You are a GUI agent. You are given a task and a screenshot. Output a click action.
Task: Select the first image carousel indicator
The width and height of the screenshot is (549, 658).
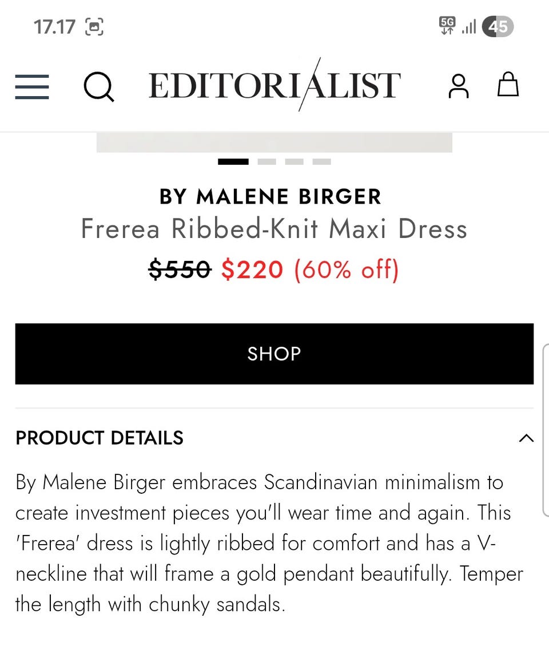233,161
